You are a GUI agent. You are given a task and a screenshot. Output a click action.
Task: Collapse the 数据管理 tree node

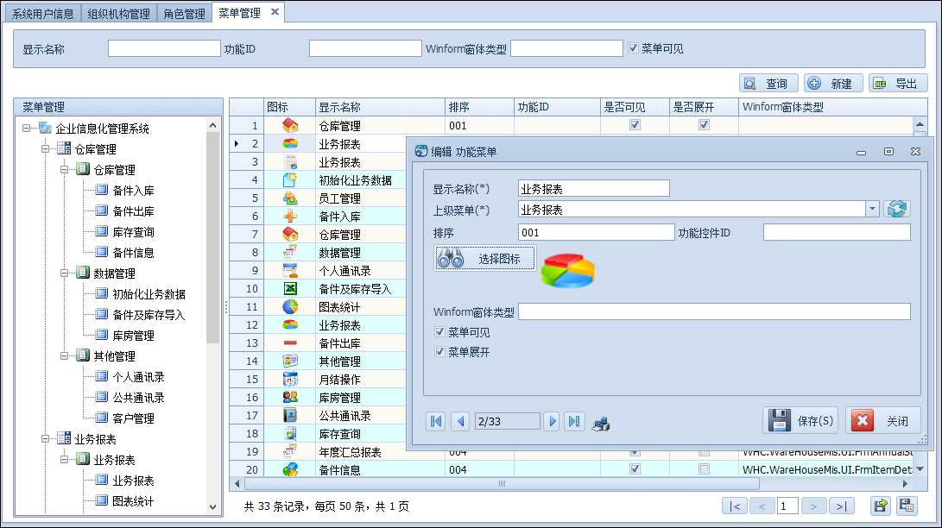64,273
